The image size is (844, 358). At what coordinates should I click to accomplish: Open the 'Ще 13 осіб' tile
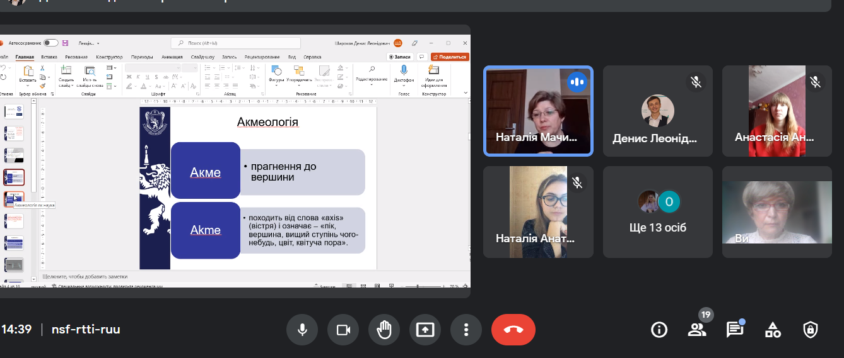658,212
